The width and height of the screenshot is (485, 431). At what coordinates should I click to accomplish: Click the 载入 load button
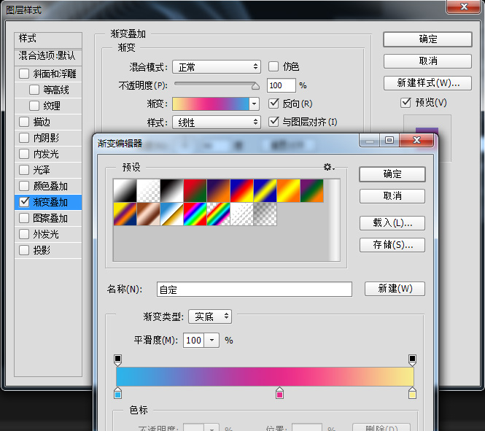[392, 222]
